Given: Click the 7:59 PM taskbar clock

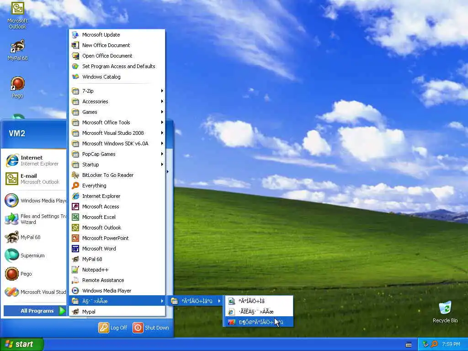Looking at the screenshot, I should [x=451, y=345].
